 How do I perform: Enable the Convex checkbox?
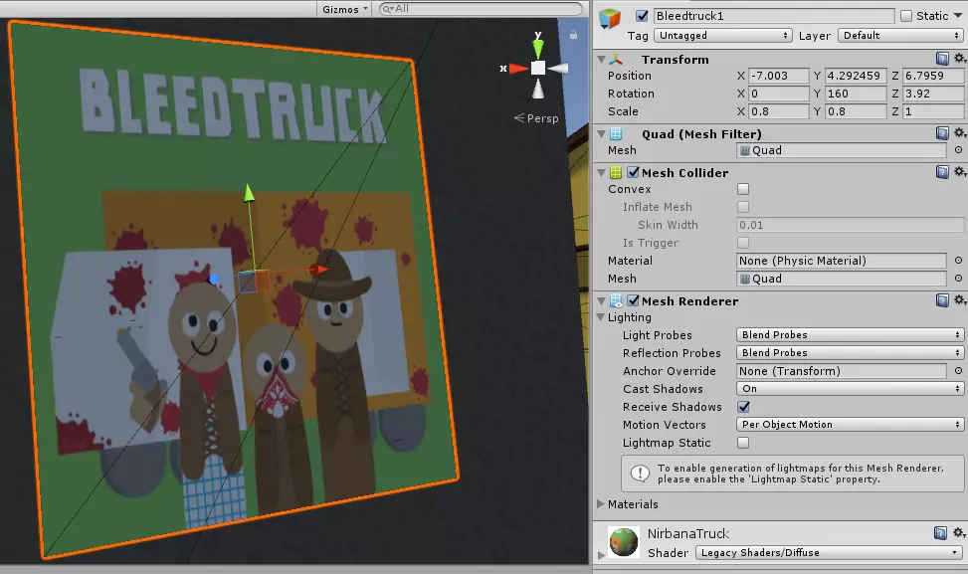[x=743, y=189]
